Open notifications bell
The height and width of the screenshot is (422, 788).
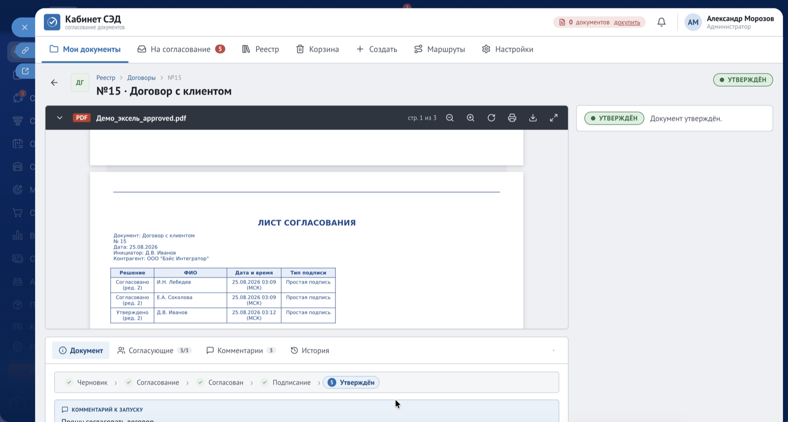[661, 22]
